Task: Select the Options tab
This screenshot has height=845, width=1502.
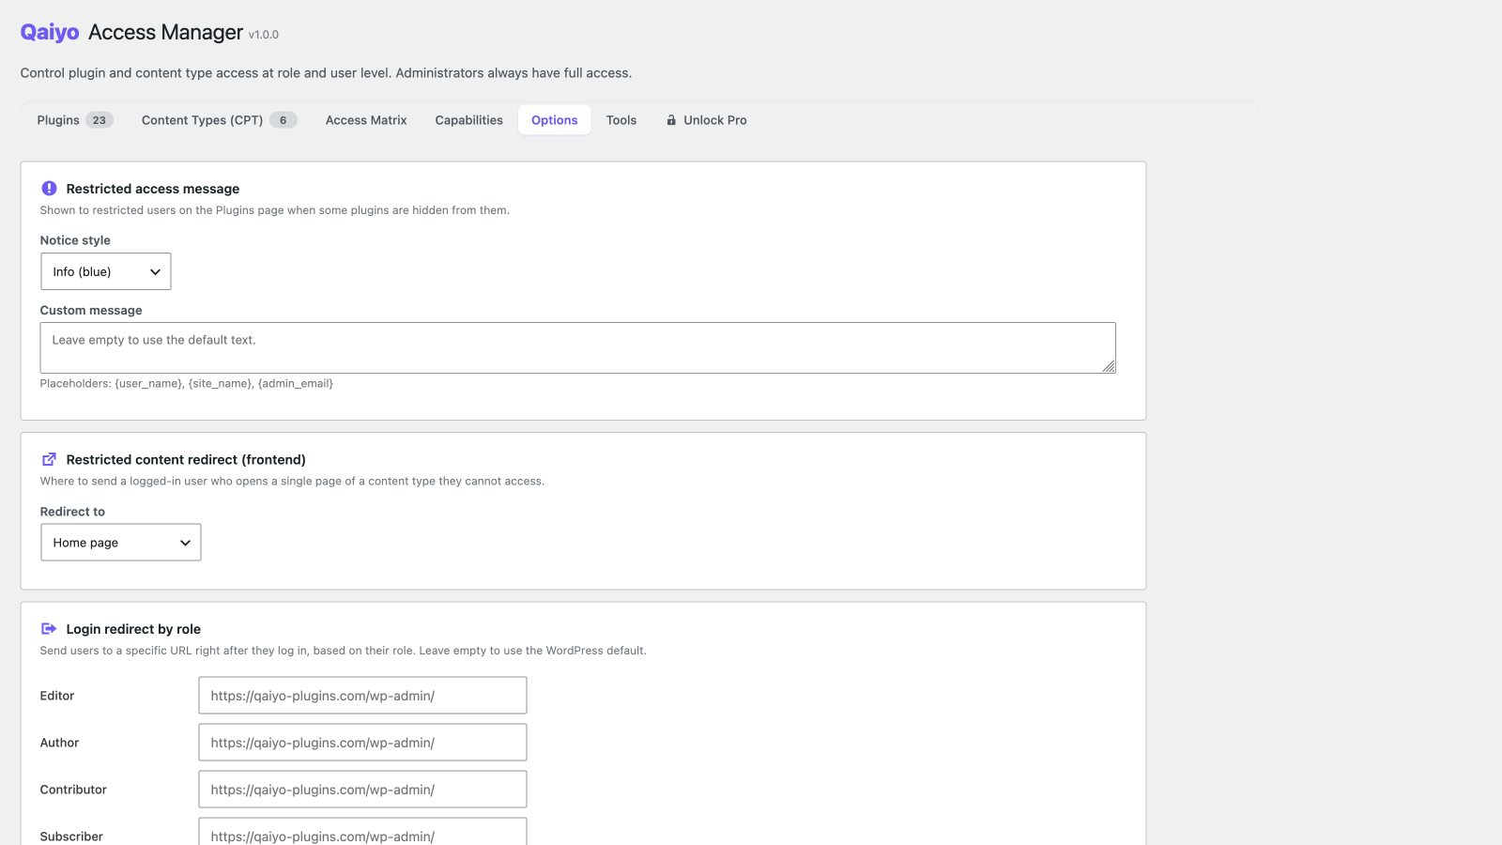Action: (554, 120)
